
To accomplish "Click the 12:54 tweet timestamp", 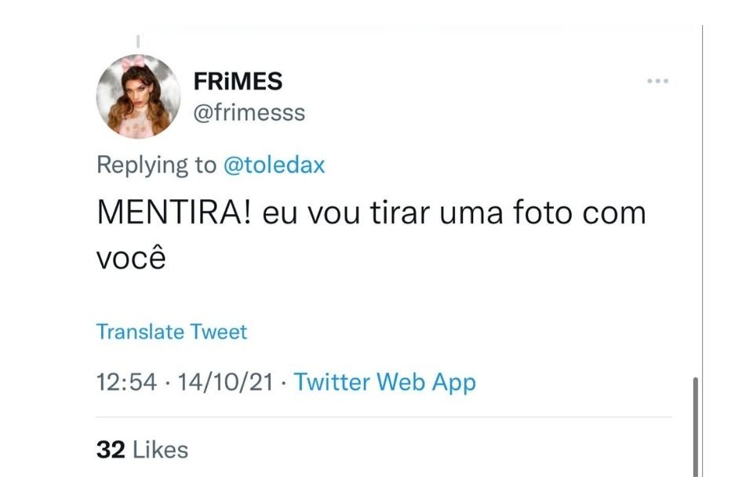I will (126, 383).
